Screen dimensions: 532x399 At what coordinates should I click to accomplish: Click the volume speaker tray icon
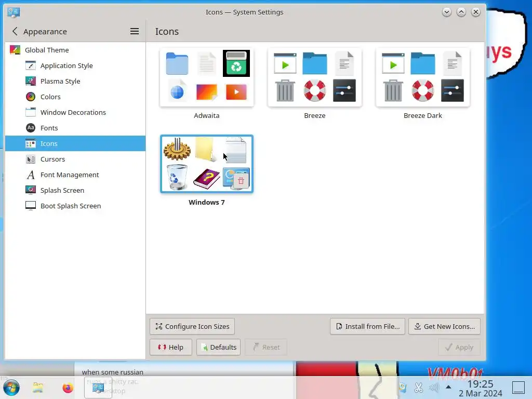tap(434, 387)
